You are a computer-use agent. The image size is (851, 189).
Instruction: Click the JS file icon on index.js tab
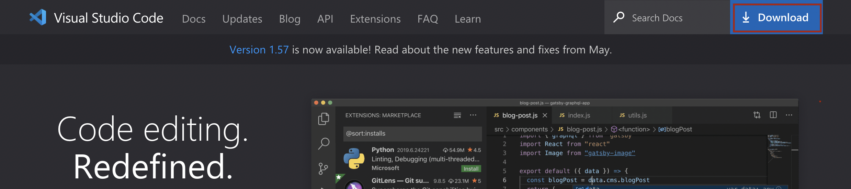click(x=562, y=115)
